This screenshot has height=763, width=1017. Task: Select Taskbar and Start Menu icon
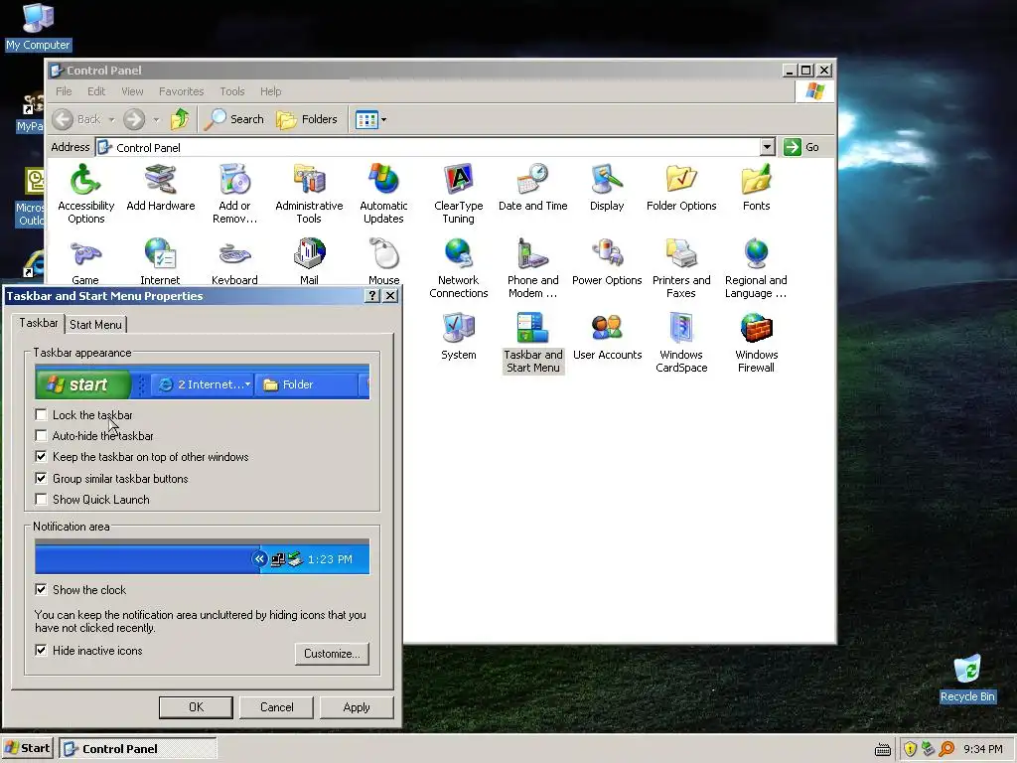pyautogui.click(x=533, y=342)
